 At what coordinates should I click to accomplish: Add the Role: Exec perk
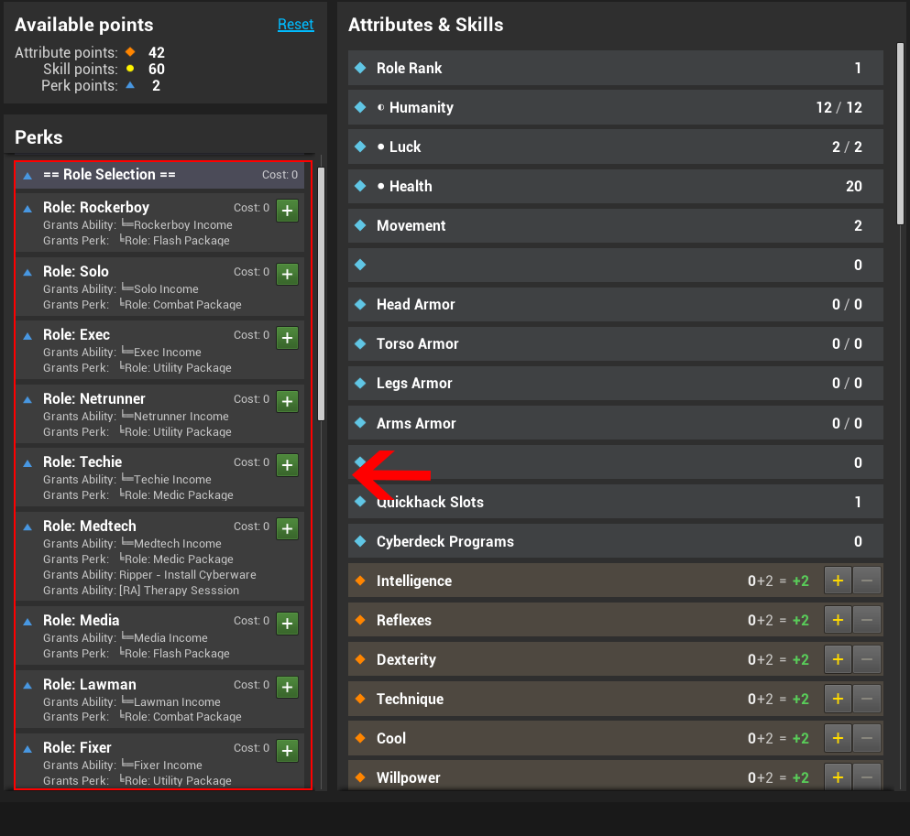coord(288,338)
